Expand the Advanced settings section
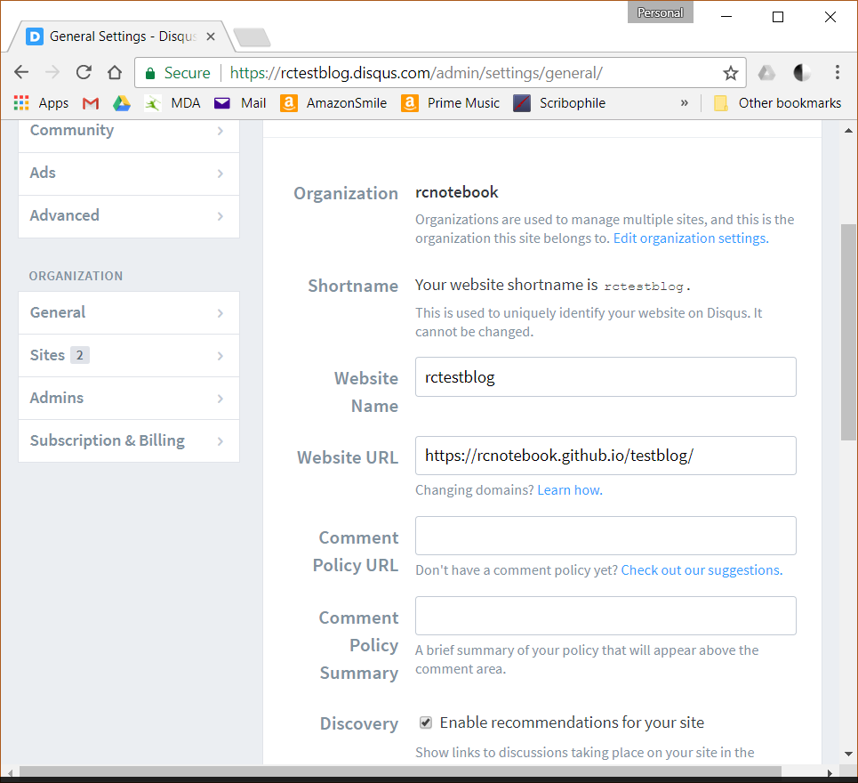The image size is (858, 783). pyautogui.click(x=128, y=216)
